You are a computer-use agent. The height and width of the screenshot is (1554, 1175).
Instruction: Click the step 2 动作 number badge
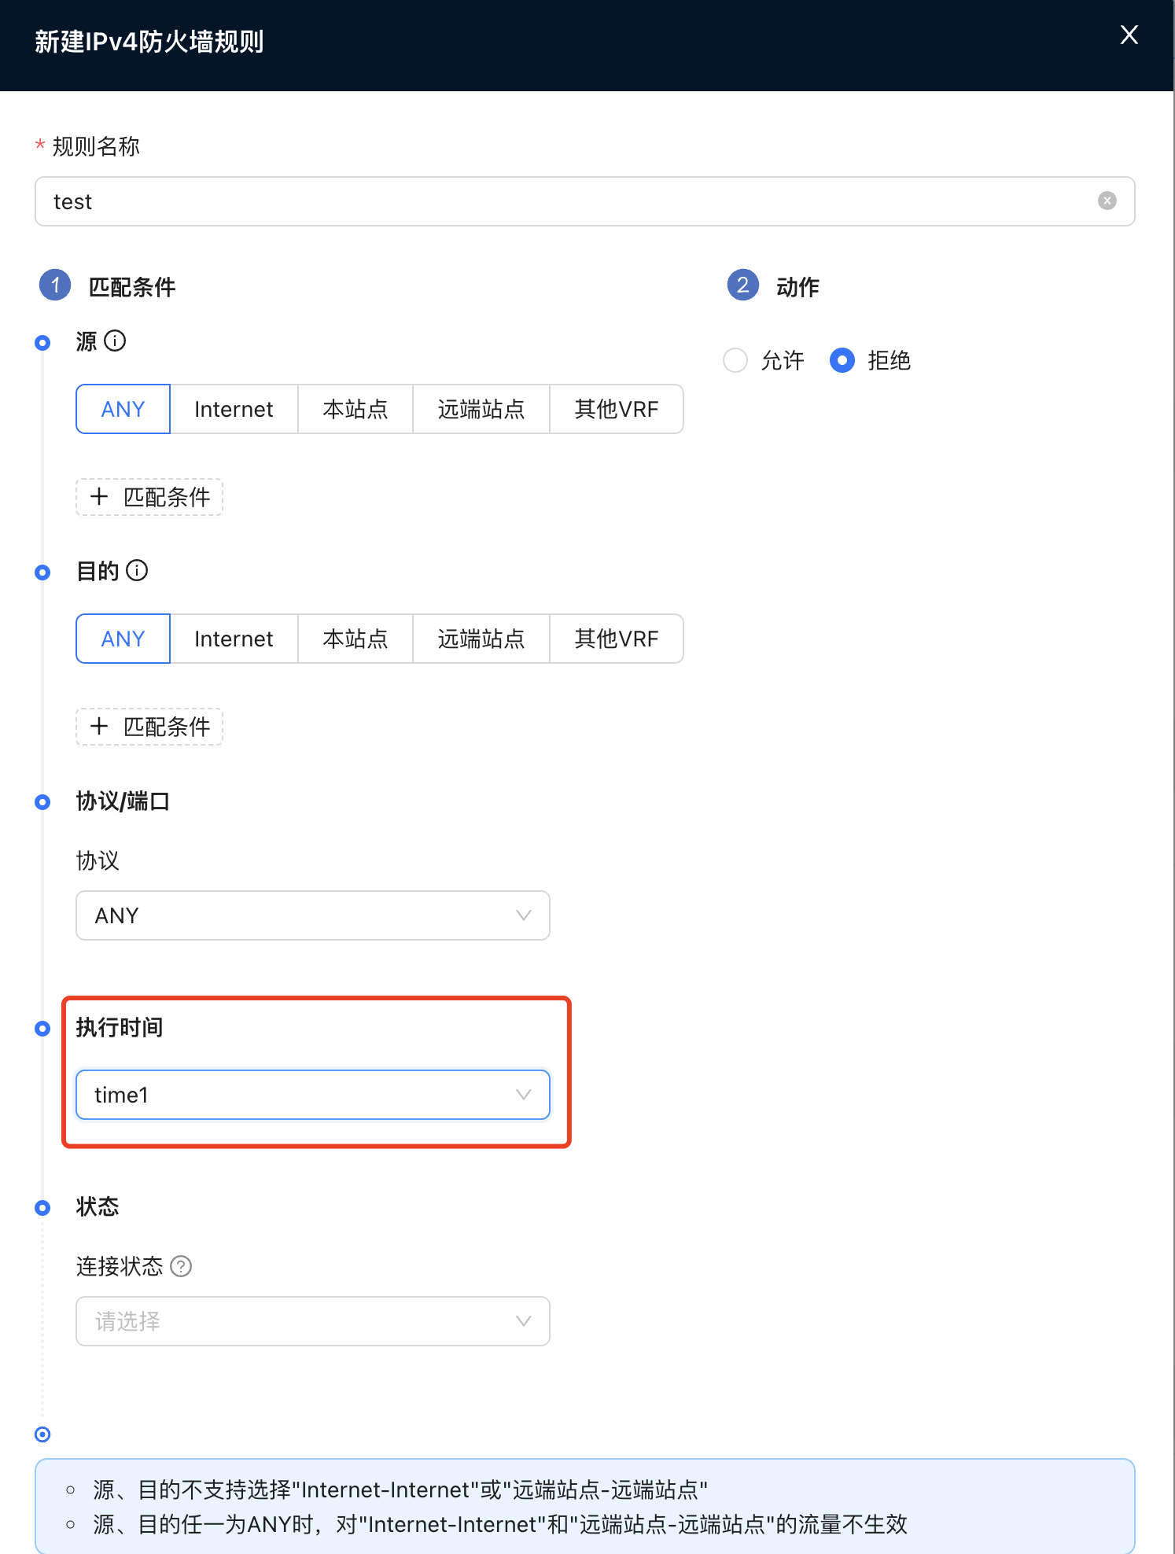click(742, 285)
